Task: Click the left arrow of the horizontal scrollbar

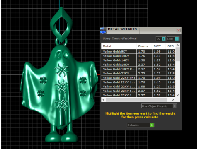Action: (x=104, y=99)
